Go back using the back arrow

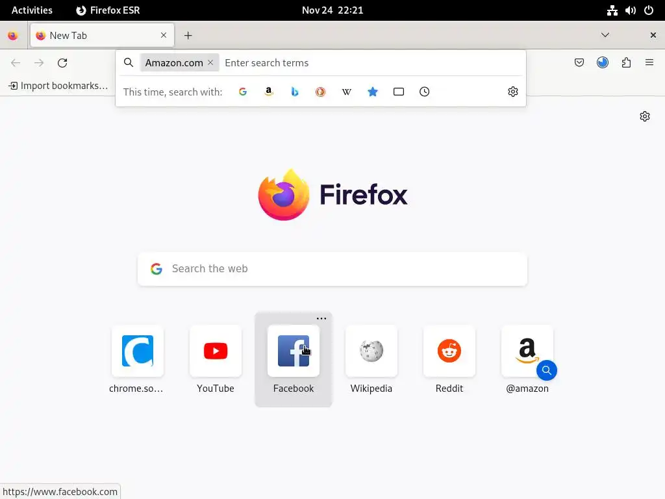16,63
